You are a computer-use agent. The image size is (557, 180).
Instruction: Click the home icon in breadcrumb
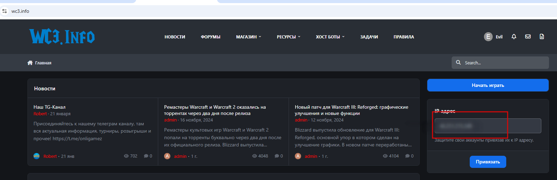[30, 63]
